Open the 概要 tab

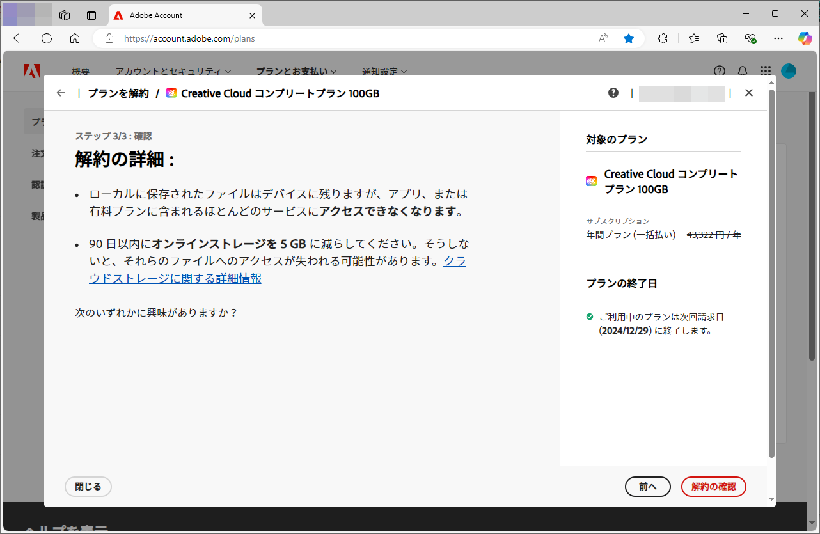click(81, 72)
